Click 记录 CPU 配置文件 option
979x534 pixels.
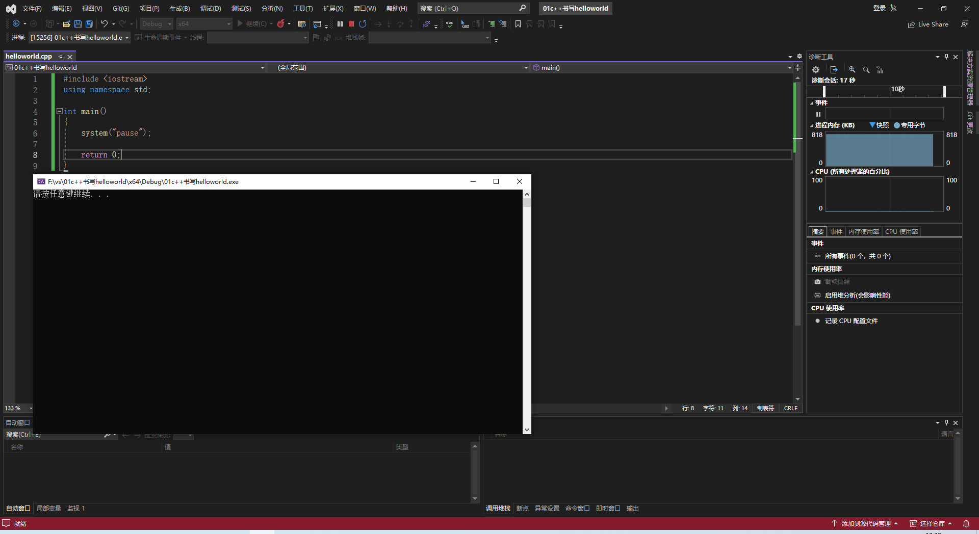852,321
